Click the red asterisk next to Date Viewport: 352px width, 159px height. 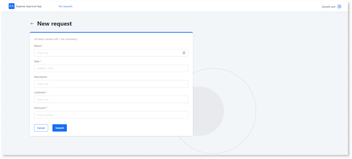tap(40, 61)
